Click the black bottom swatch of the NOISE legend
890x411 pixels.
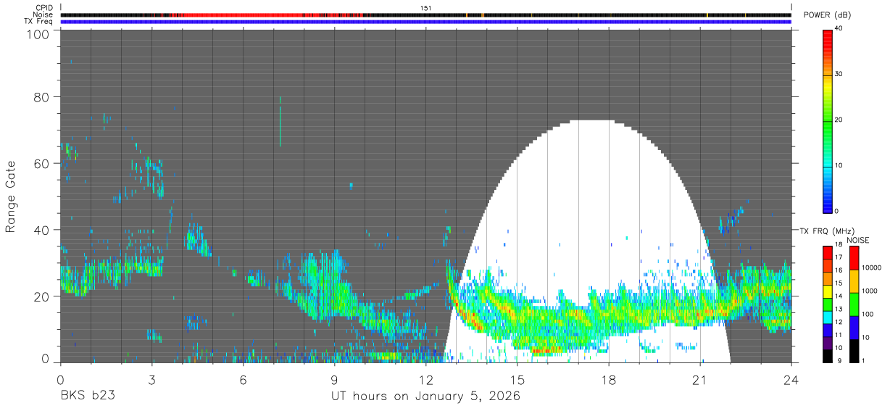point(854,351)
